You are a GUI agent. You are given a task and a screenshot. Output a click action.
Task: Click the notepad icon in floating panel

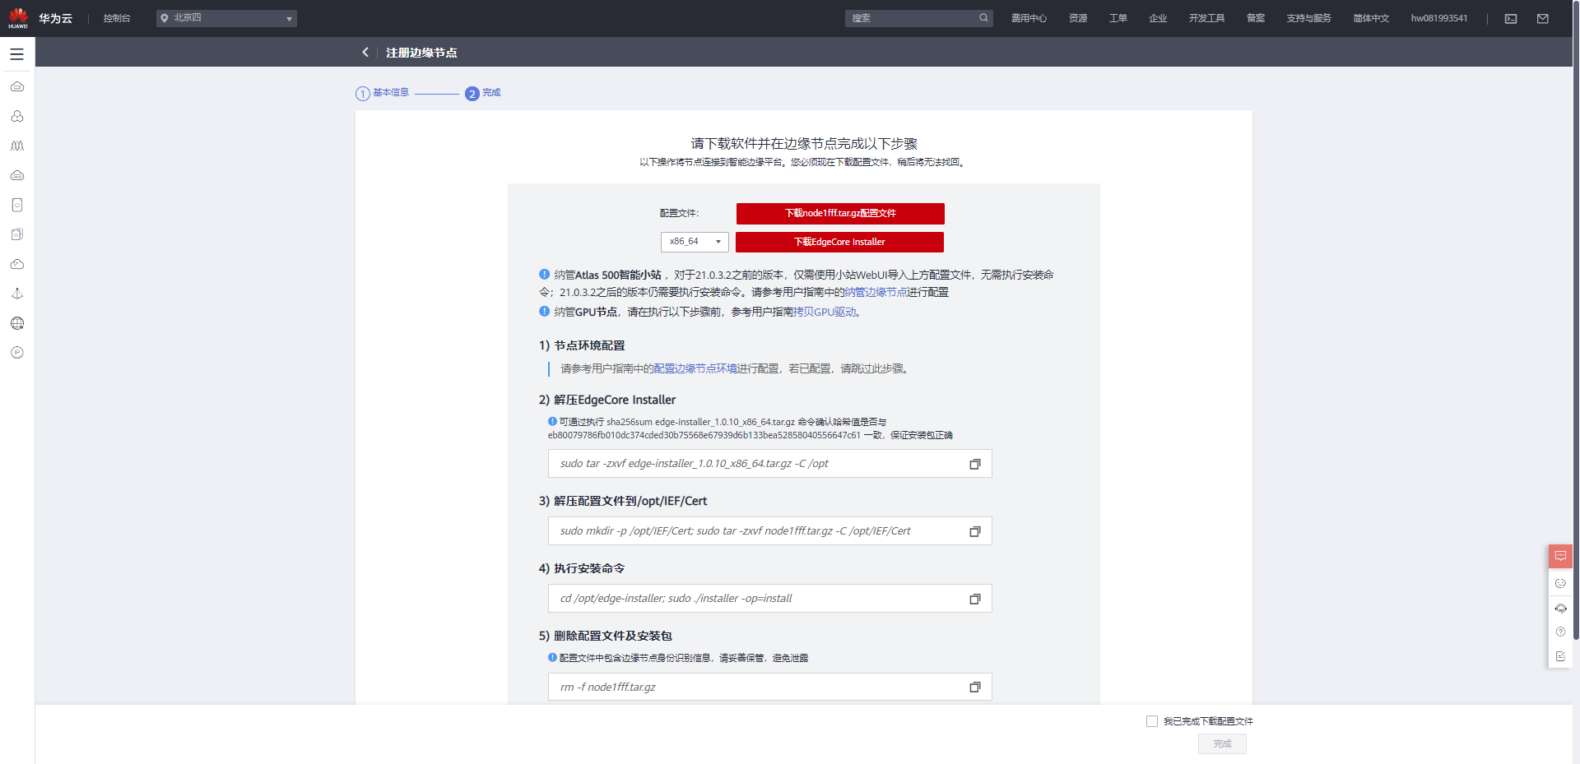tap(1560, 656)
